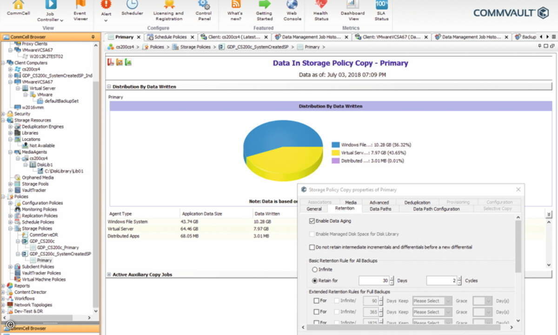Click the Retain for Days input field
Viewport: 558px width, 335px height.
pyautogui.click(x=374, y=281)
